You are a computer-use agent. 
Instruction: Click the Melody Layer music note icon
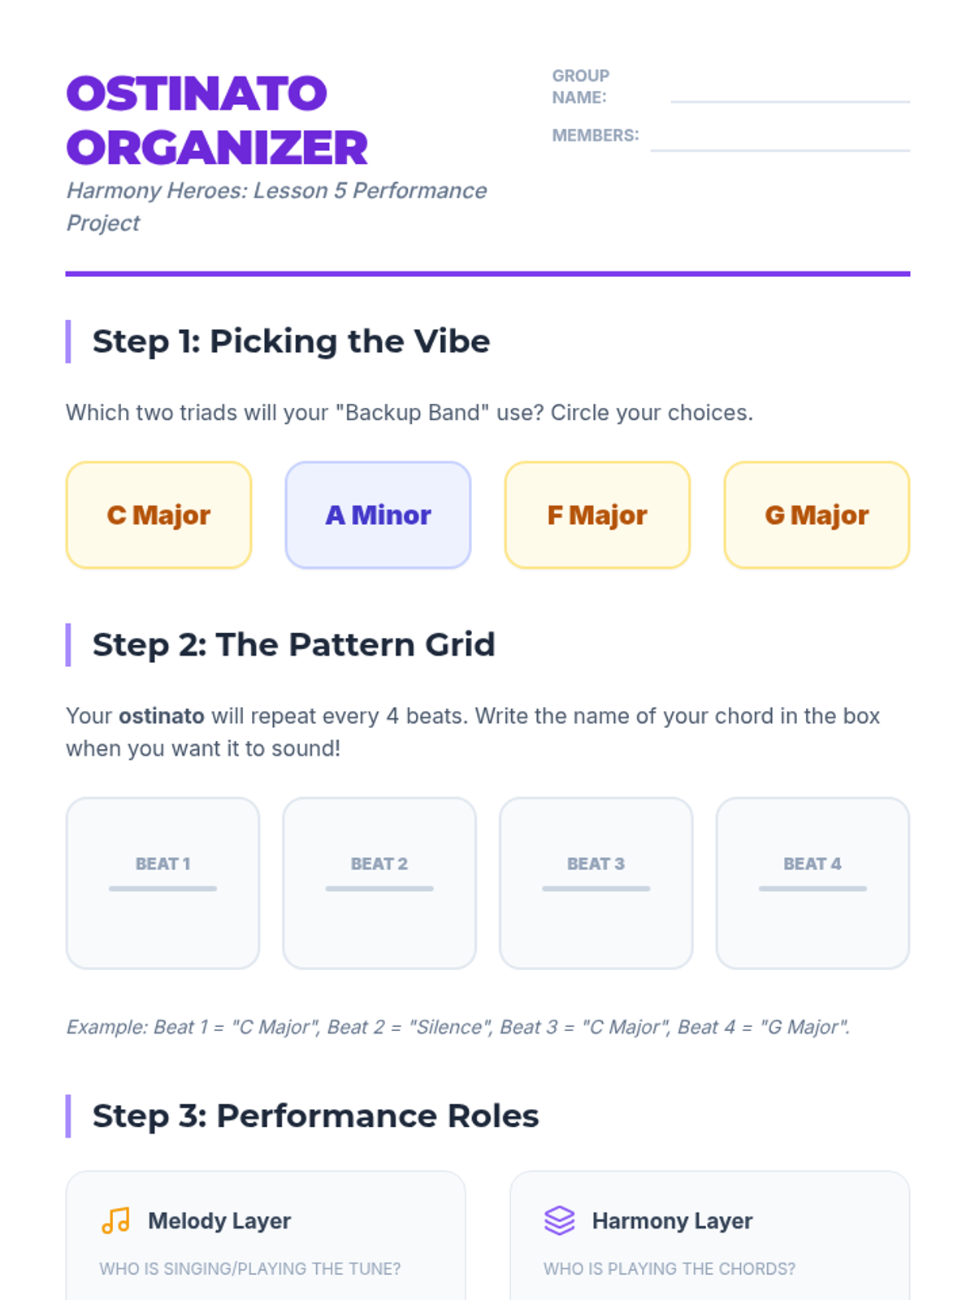pos(115,1220)
